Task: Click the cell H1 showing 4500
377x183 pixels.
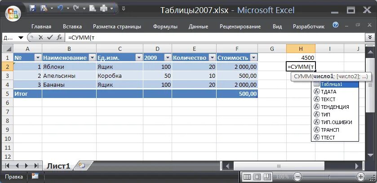Action: pyautogui.click(x=301, y=58)
